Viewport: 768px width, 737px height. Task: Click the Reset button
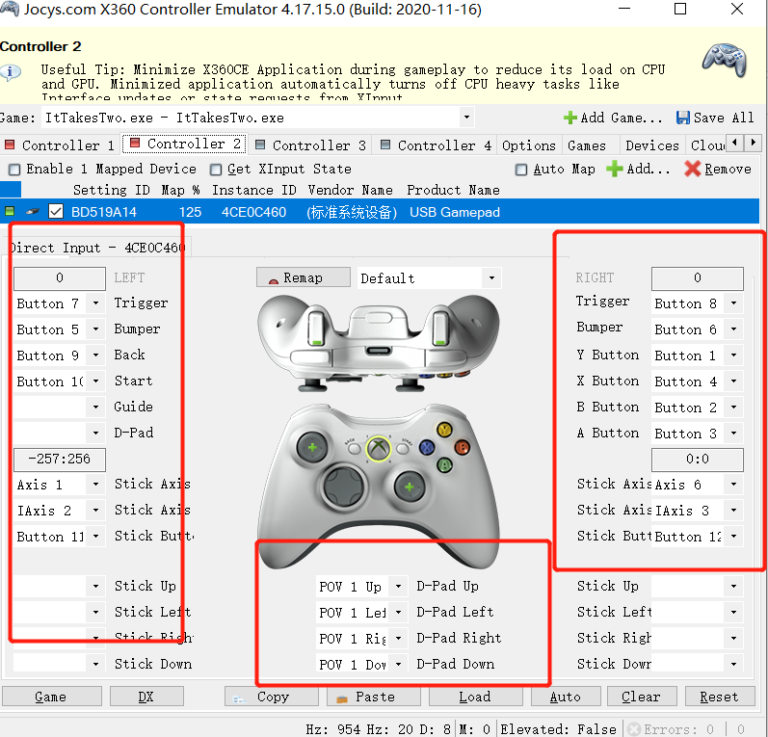click(720, 697)
